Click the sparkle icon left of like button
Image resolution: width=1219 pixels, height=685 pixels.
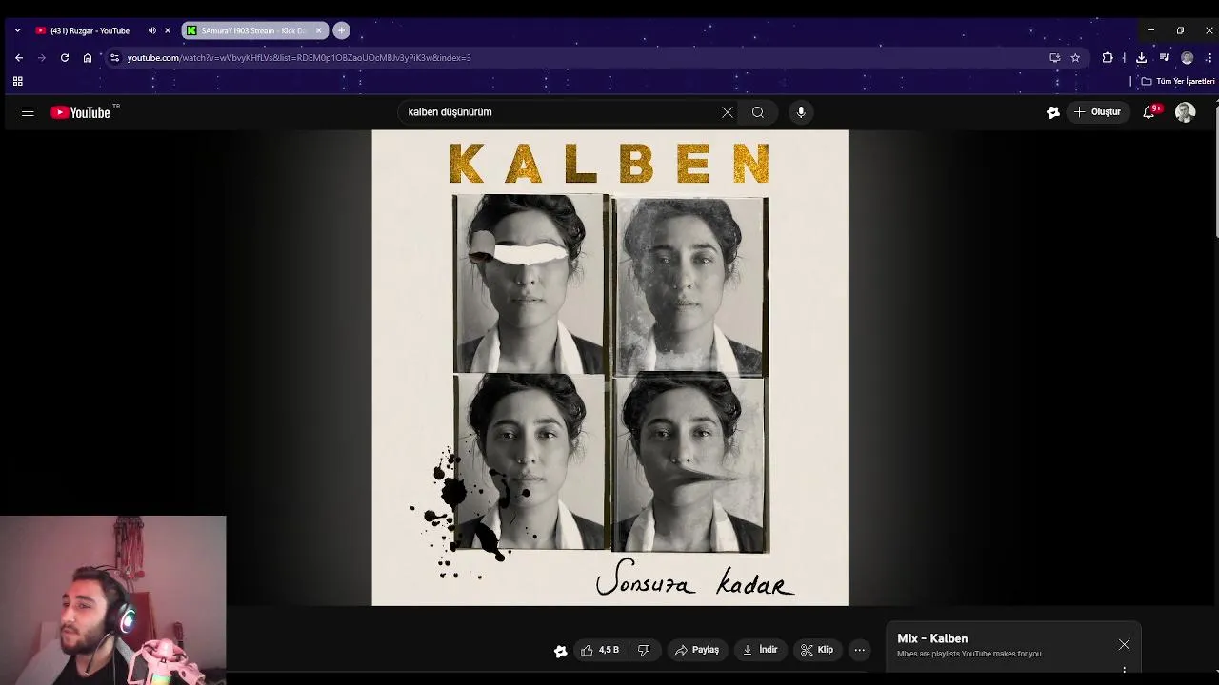coord(561,651)
